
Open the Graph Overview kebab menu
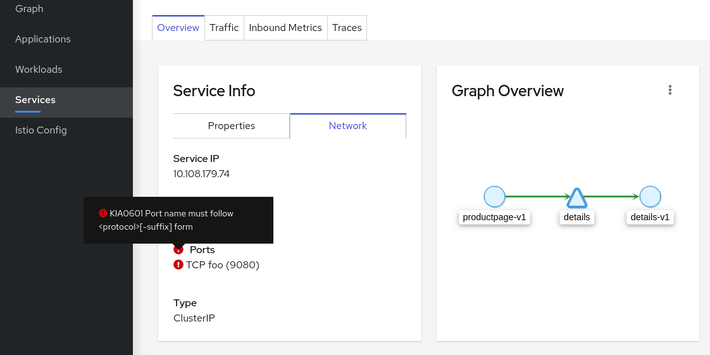coord(670,90)
